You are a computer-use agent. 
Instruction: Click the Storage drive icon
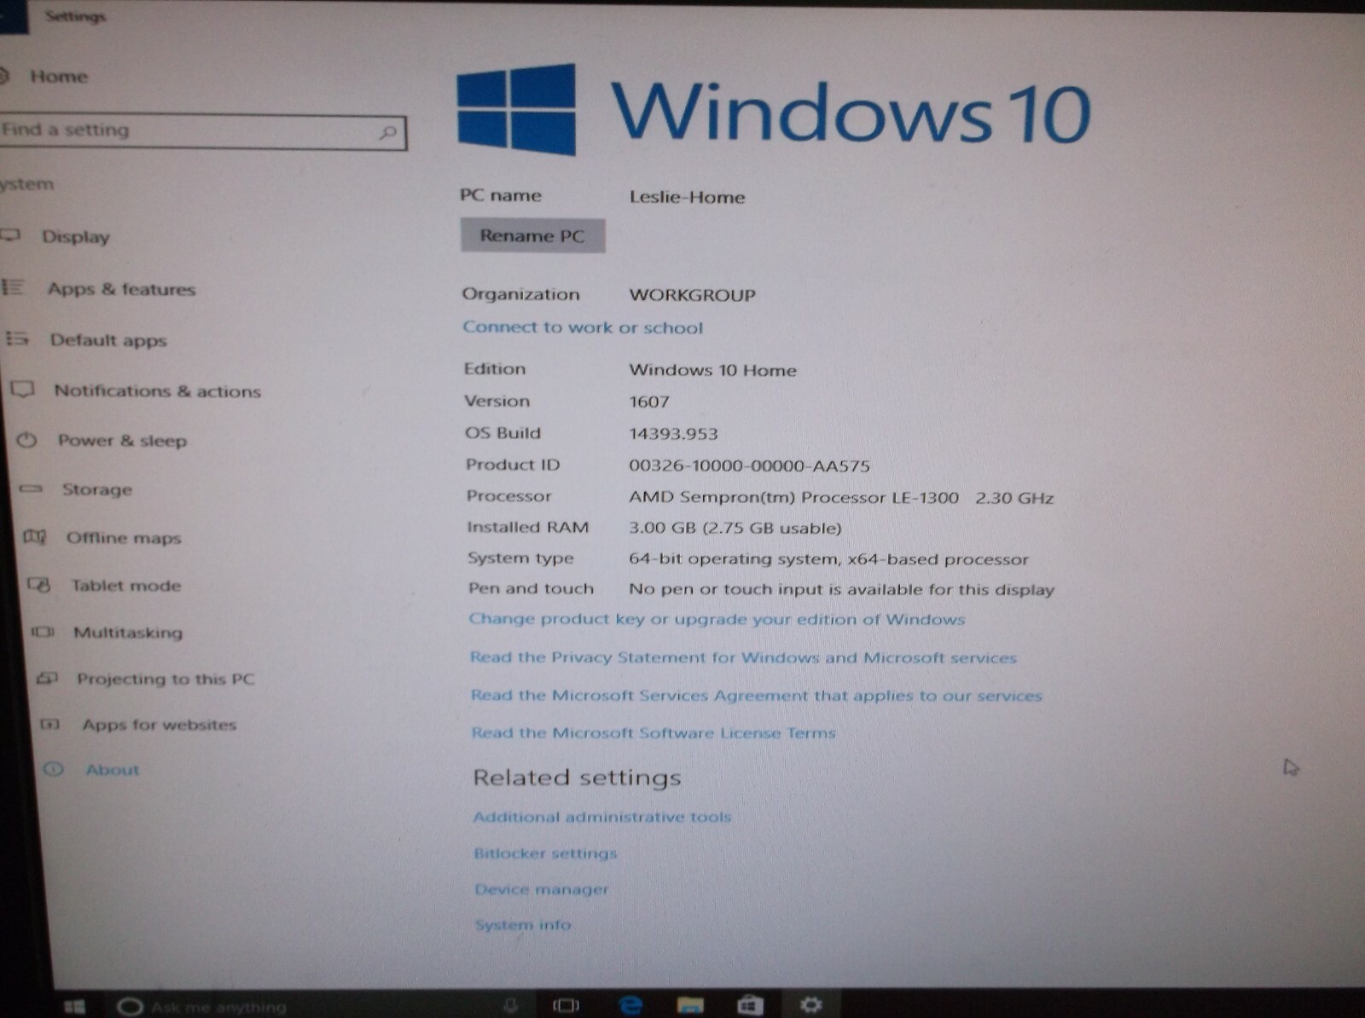[x=32, y=489]
